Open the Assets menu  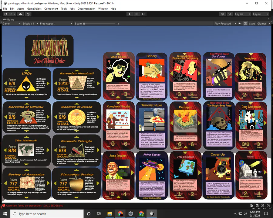[21, 9]
